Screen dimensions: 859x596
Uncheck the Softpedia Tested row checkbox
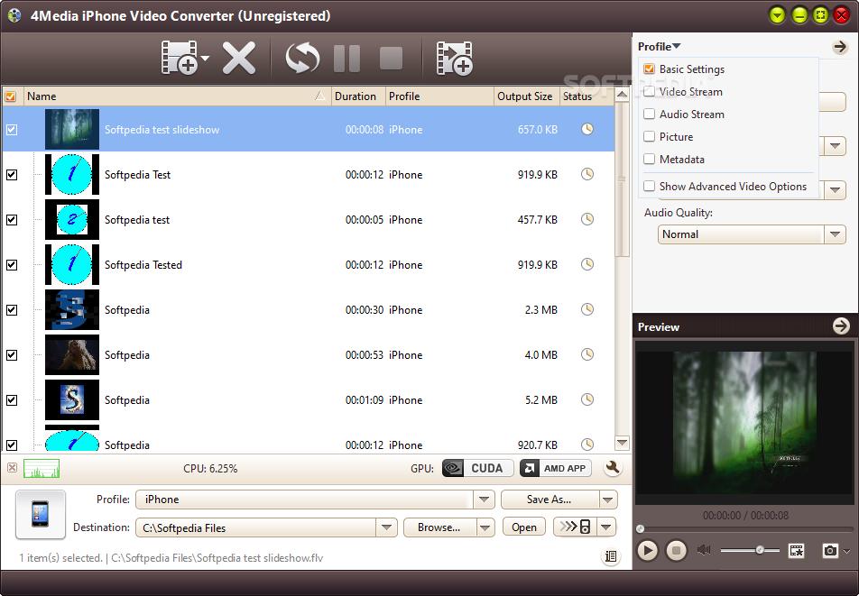click(12, 265)
